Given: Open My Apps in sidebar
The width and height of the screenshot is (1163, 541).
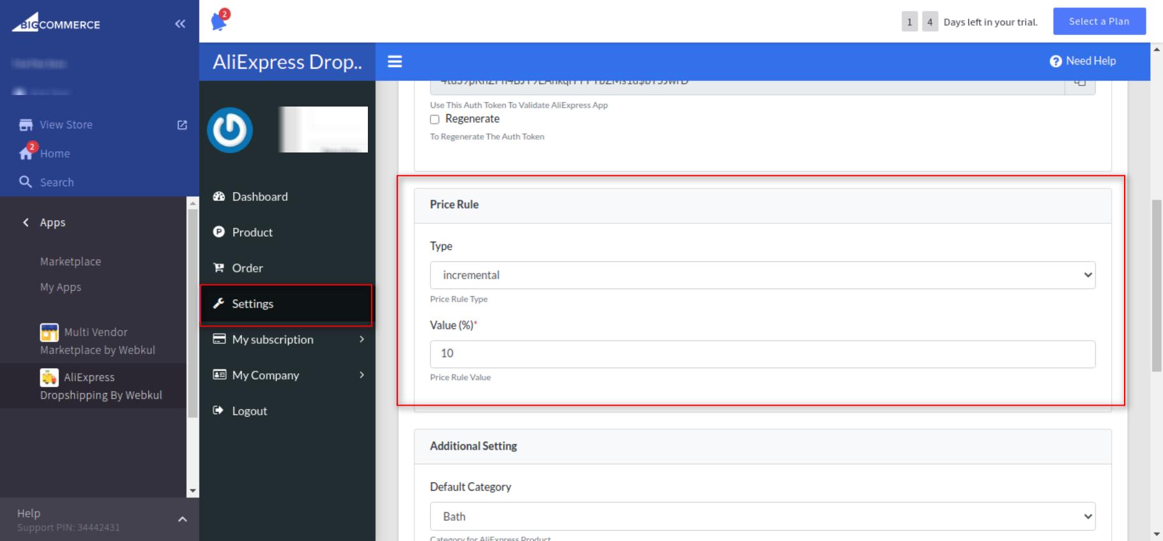Looking at the screenshot, I should (x=61, y=287).
